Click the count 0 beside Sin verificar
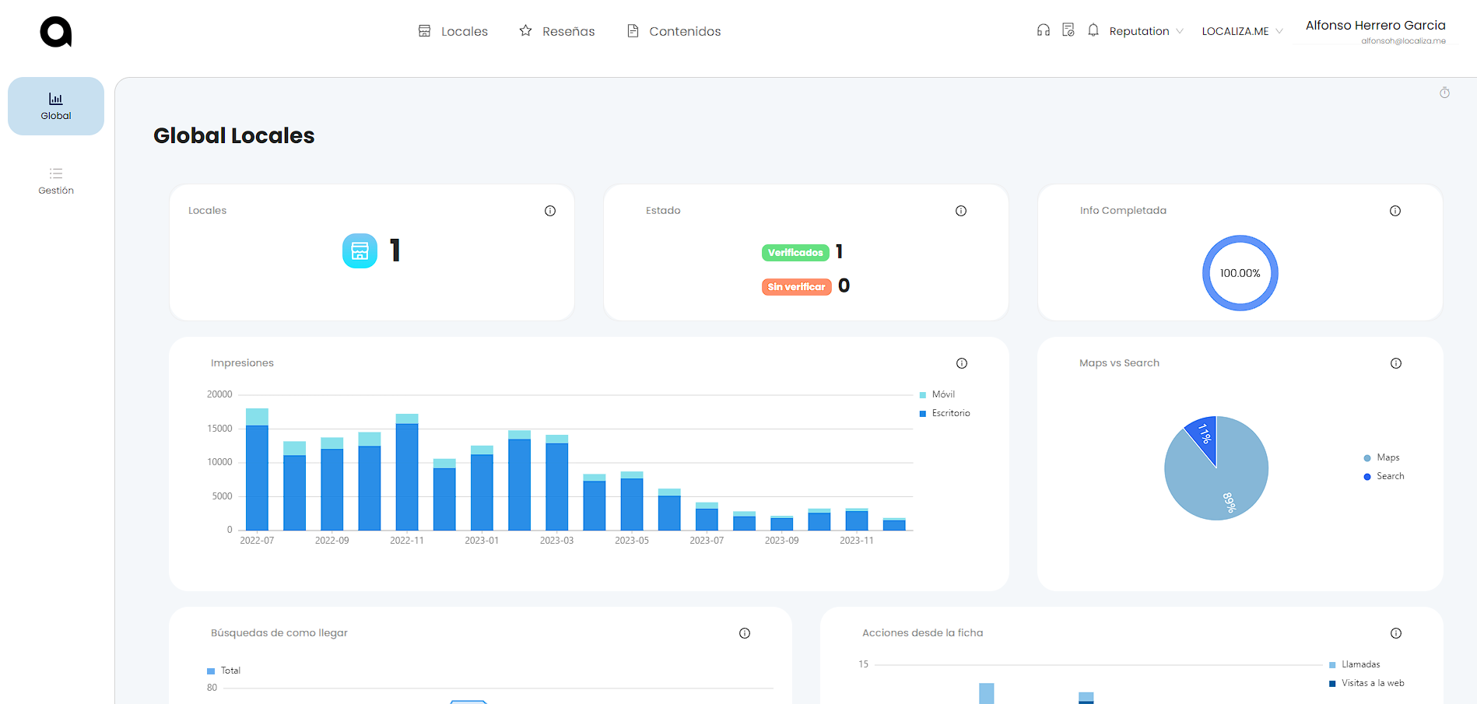The height and width of the screenshot is (704, 1477). (844, 285)
